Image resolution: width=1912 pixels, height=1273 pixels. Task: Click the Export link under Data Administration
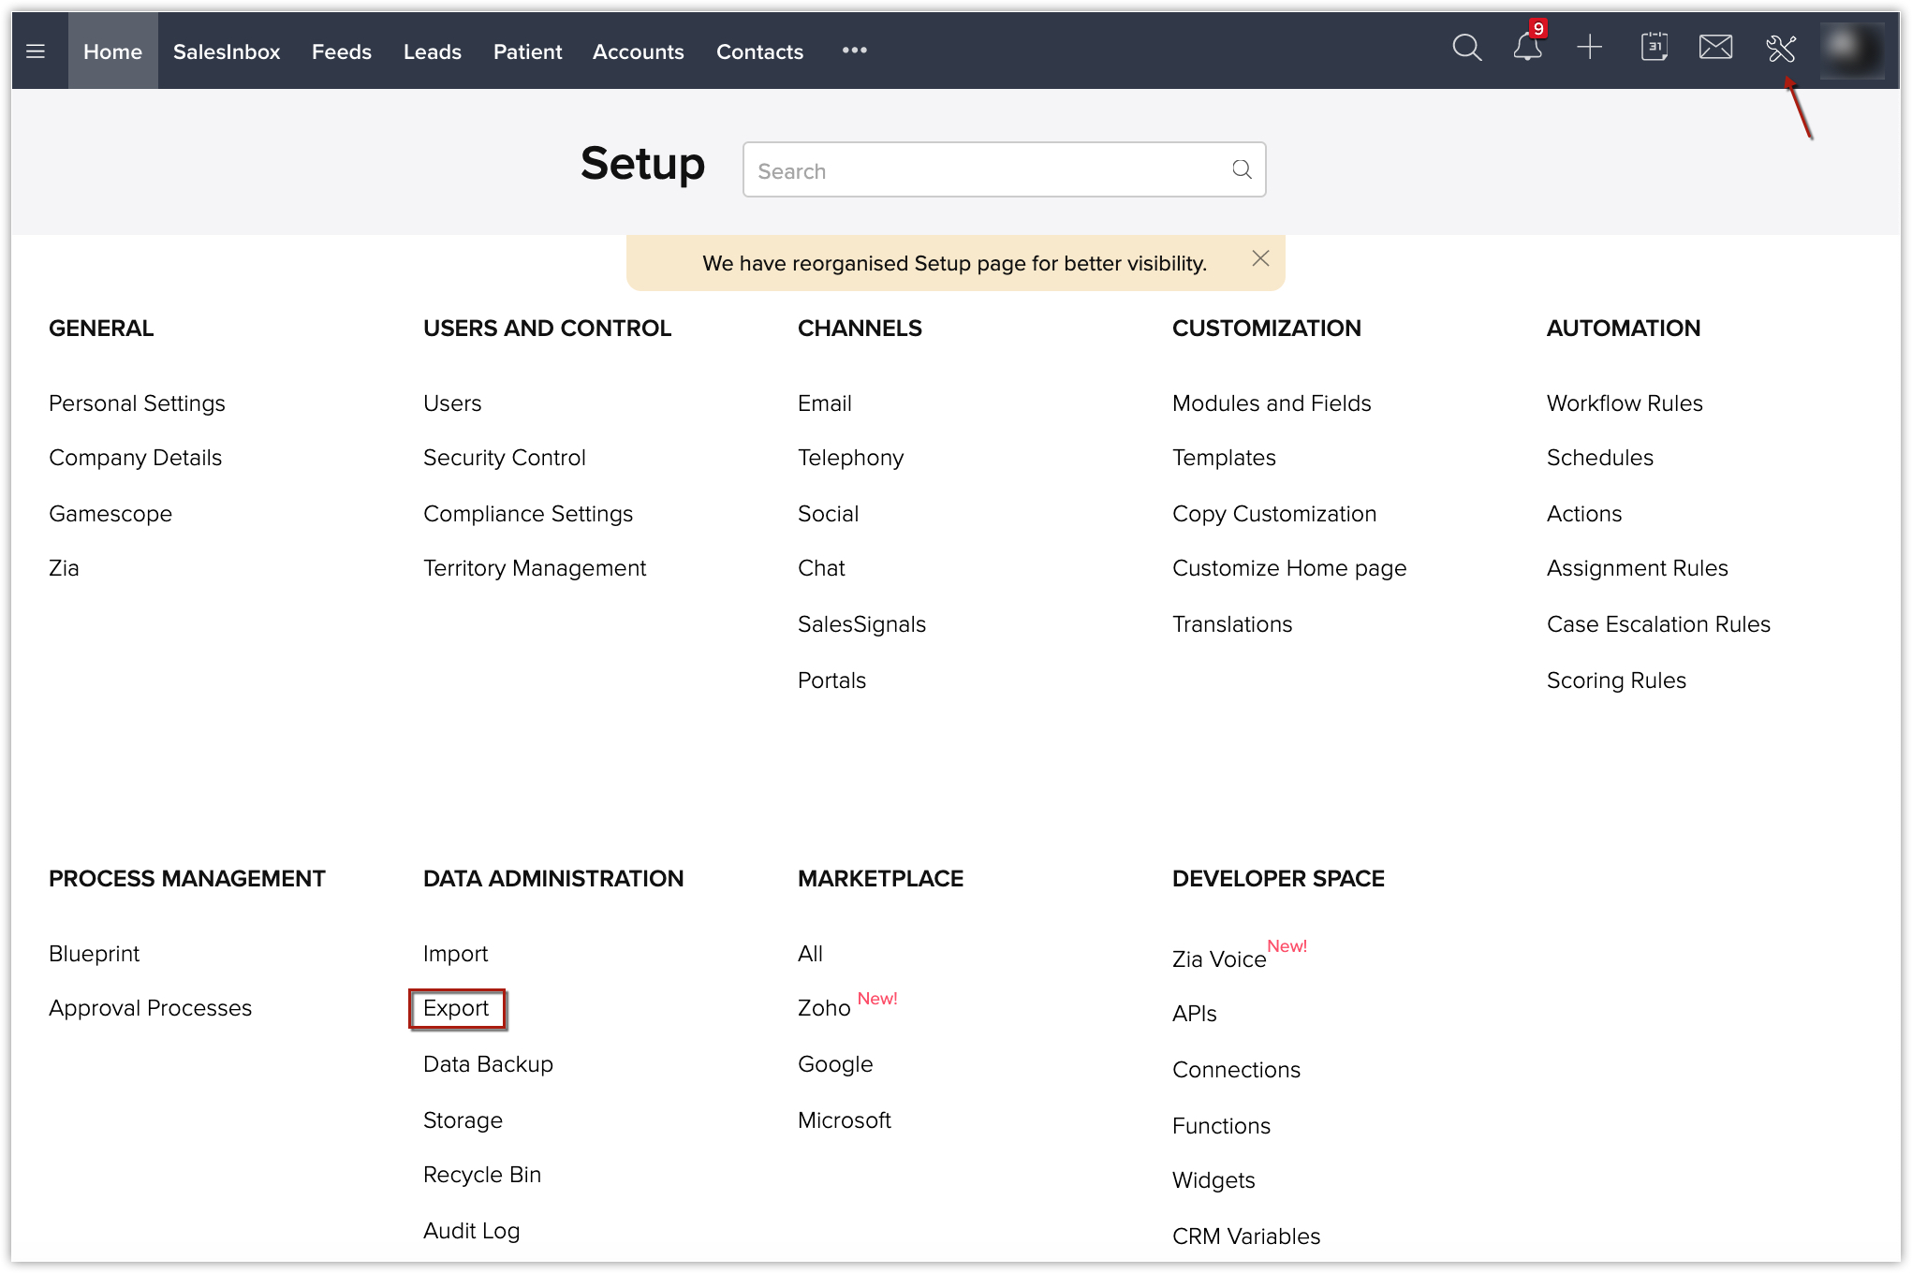point(456,1008)
